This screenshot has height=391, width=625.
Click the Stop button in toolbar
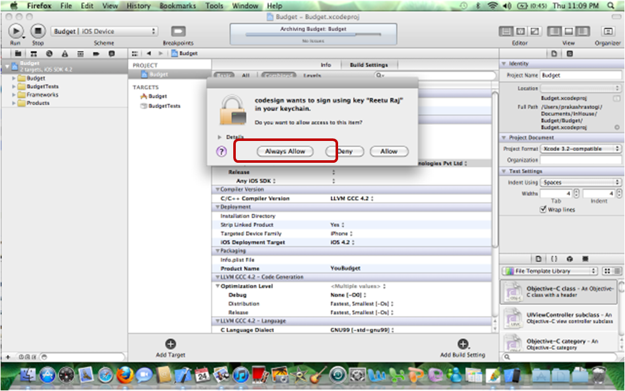point(38,31)
